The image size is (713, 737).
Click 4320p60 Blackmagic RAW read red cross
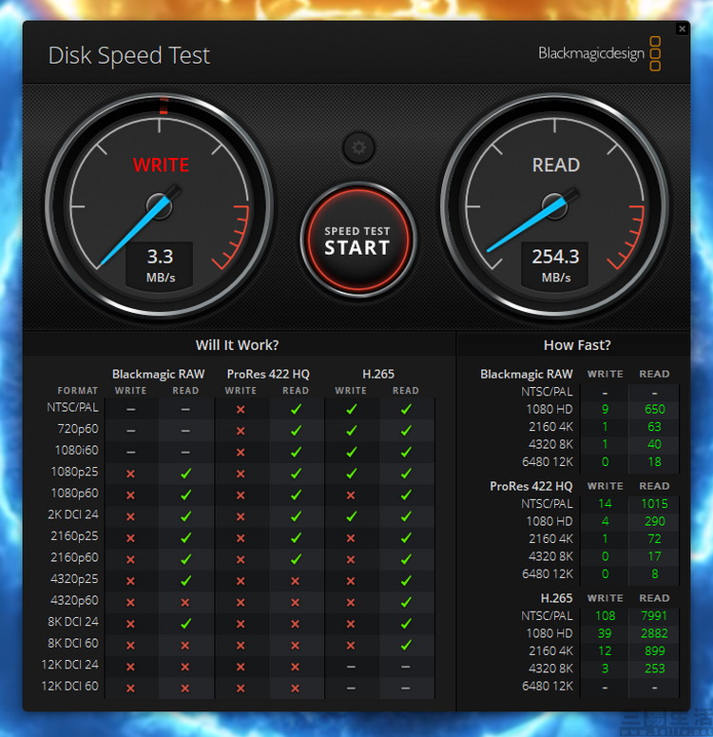tap(185, 603)
